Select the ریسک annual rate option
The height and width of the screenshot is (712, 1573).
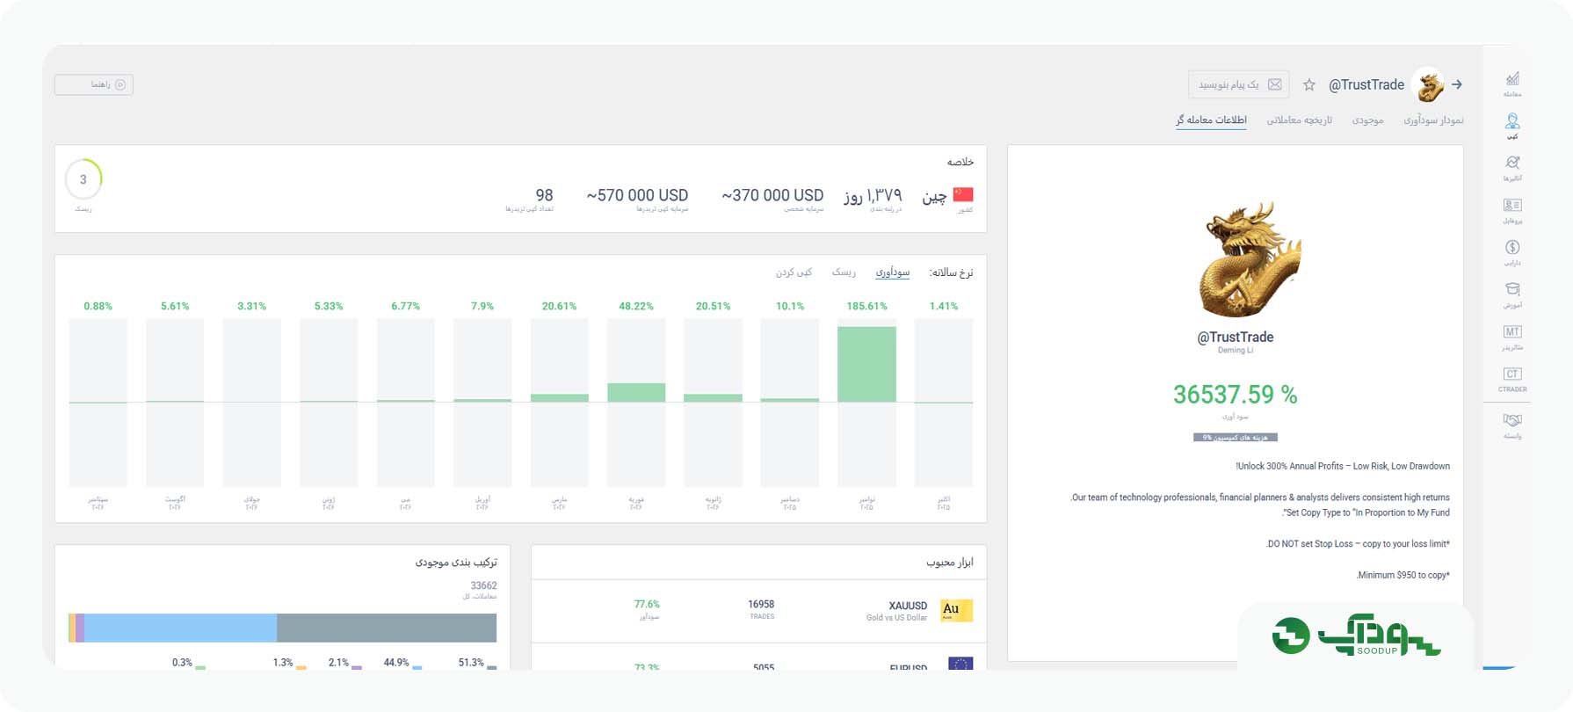coord(844,272)
